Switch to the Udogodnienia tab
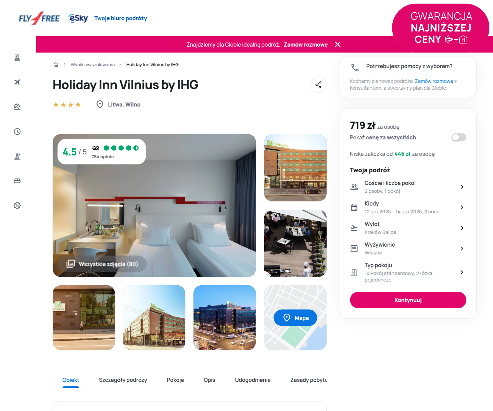 [253, 380]
